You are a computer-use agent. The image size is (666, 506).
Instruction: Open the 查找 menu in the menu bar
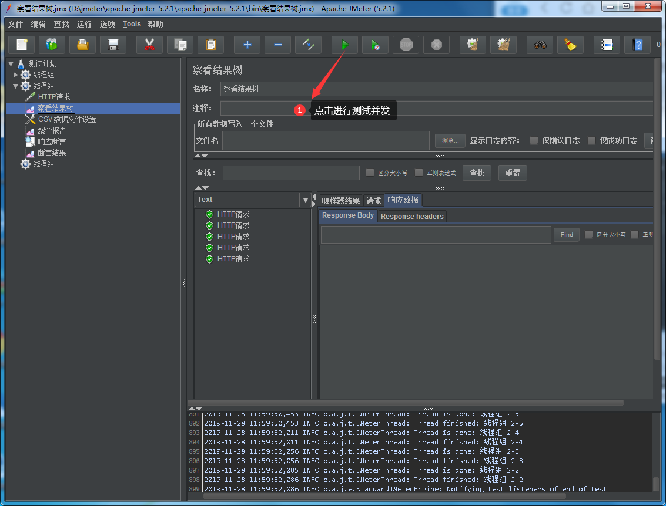[61, 24]
